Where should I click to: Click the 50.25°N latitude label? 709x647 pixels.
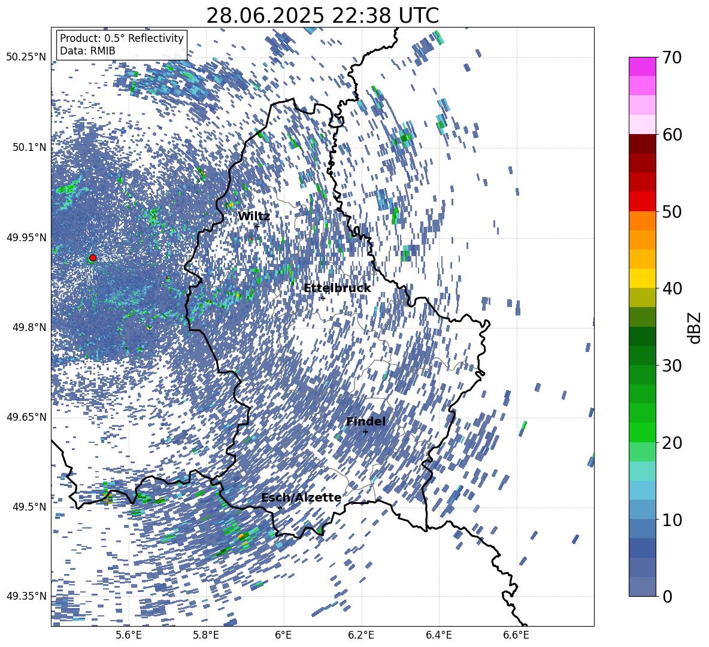pyautogui.click(x=26, y=57)
